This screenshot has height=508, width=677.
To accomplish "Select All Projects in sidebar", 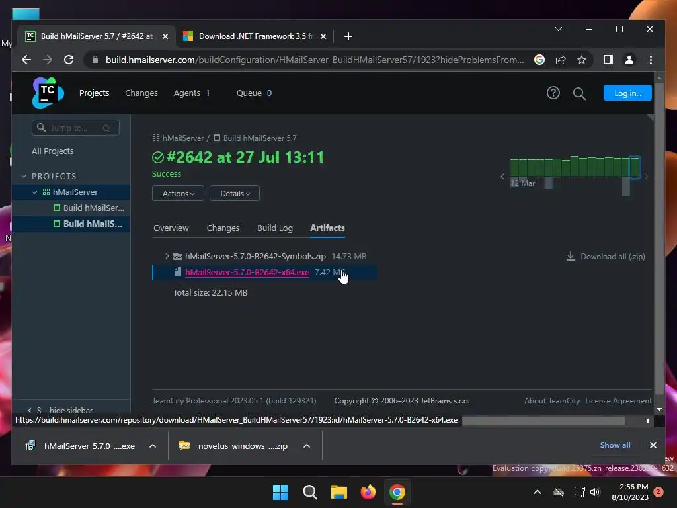I will (53, 151).
